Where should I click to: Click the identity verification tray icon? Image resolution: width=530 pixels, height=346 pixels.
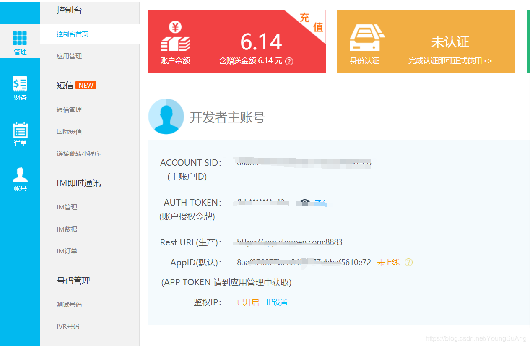[366, 39]
